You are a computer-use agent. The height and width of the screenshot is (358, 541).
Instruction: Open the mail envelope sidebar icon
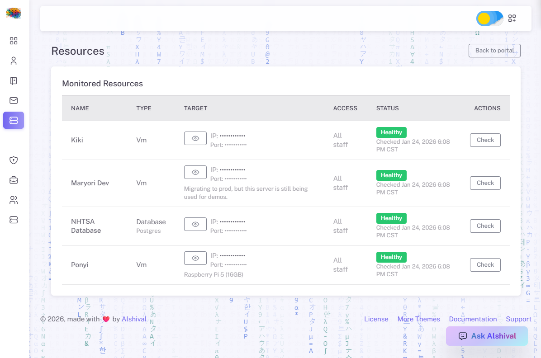[14, 101]
